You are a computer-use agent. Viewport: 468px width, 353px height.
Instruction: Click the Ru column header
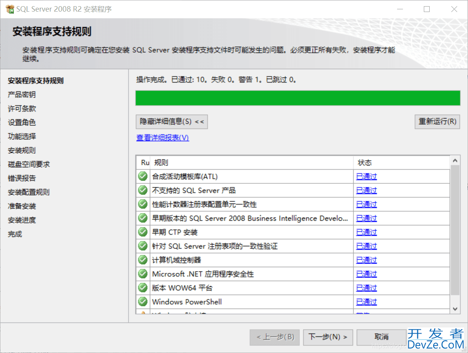pos(143,163)
